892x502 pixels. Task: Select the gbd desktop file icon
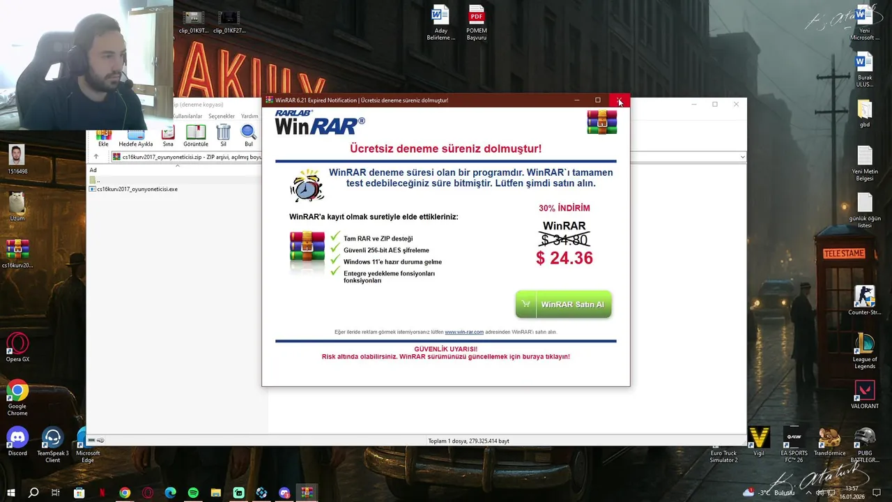coord(865,114)
